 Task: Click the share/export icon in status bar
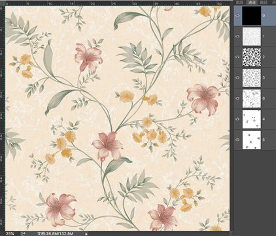[x=23, y=234]
